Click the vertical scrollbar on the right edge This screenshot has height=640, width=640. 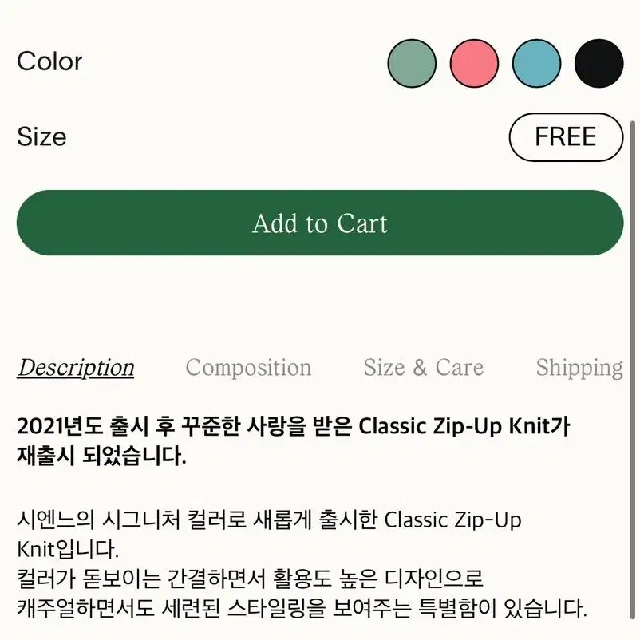[632, 369]
